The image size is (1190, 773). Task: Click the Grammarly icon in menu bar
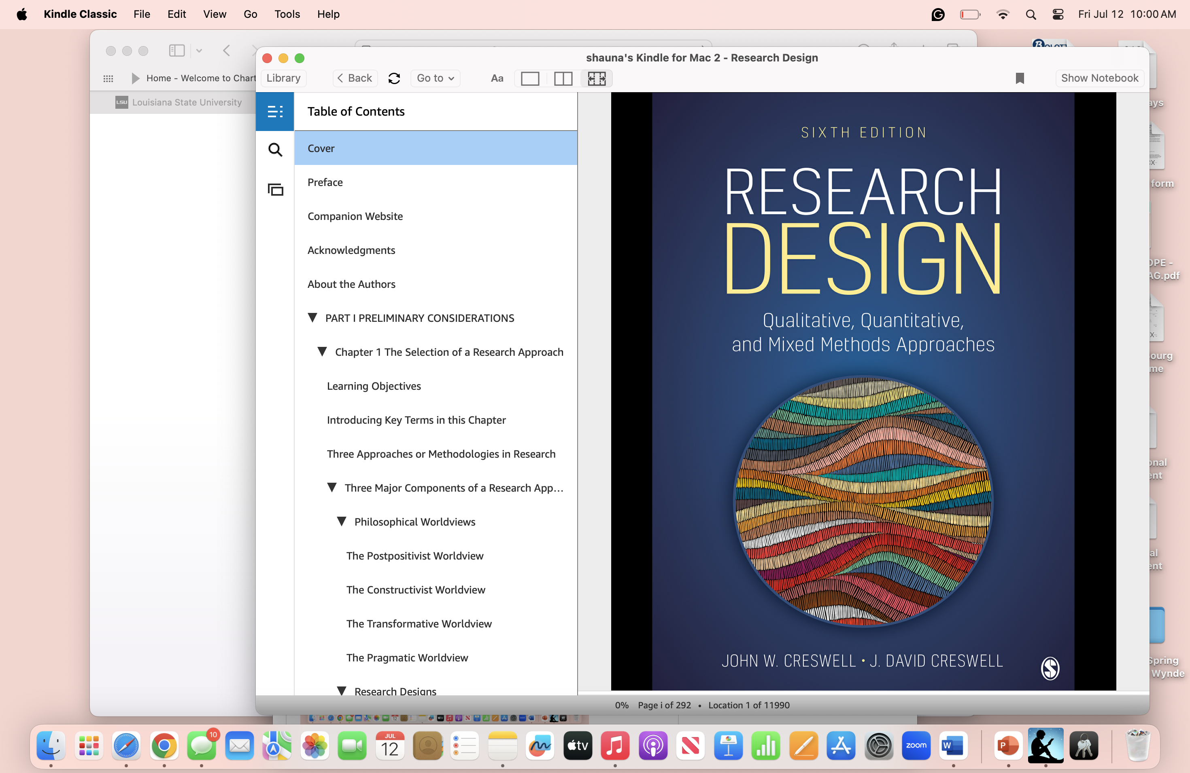click(x=938, y=15)
